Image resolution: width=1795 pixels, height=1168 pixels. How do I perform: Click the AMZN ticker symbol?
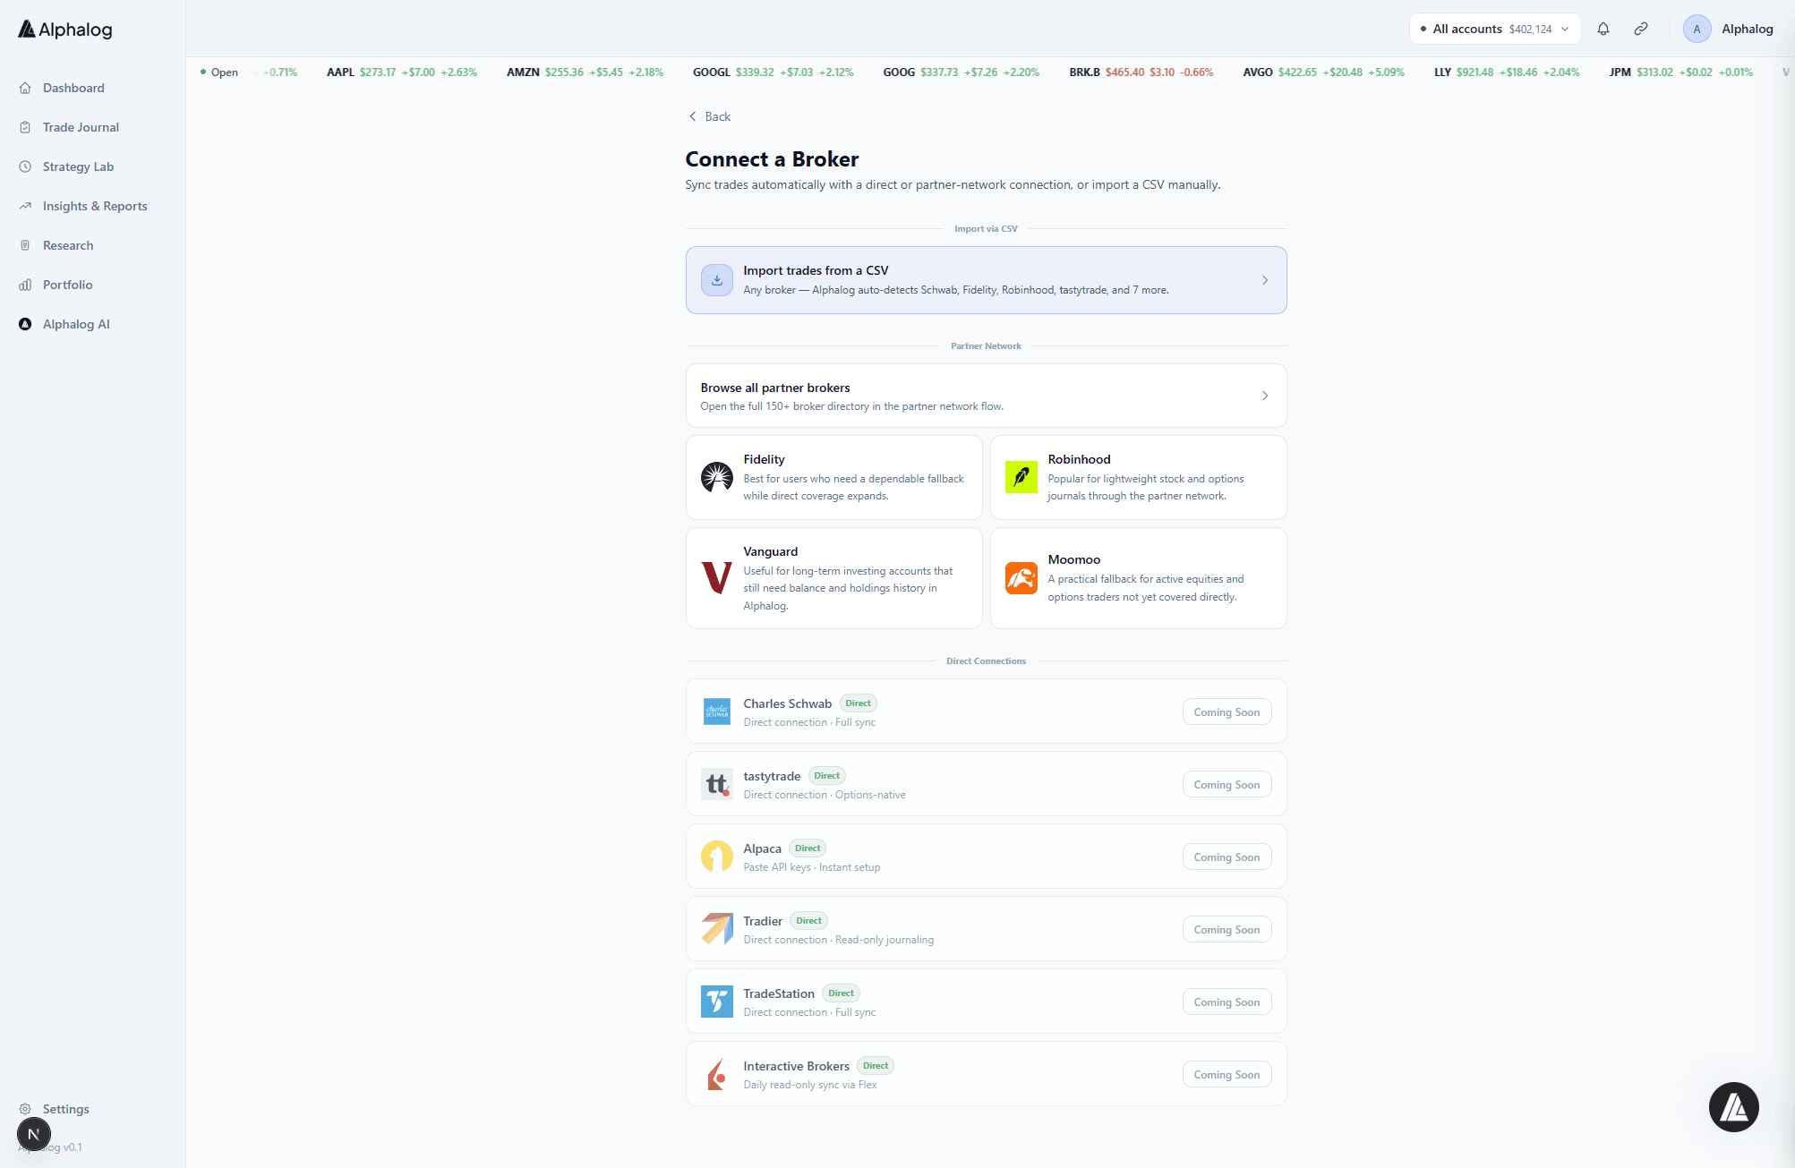tap(523, 72)
